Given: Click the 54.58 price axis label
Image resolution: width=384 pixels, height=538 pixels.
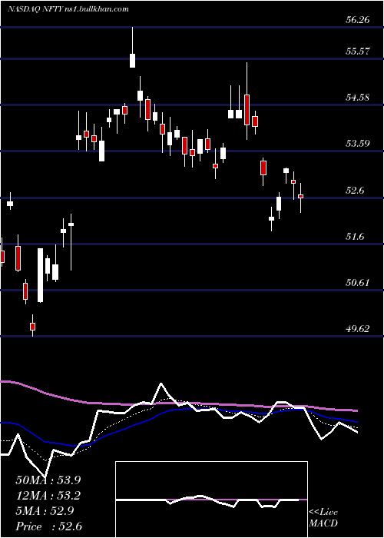Looking at the screenshot, I should tap(358, 98).
